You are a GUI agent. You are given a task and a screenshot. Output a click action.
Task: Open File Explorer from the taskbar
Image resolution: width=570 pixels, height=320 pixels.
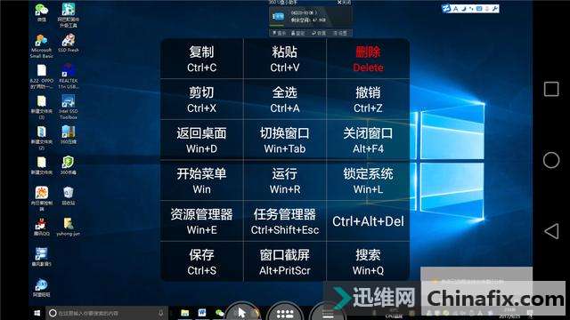pyautogui.click(x=185, y=313)
